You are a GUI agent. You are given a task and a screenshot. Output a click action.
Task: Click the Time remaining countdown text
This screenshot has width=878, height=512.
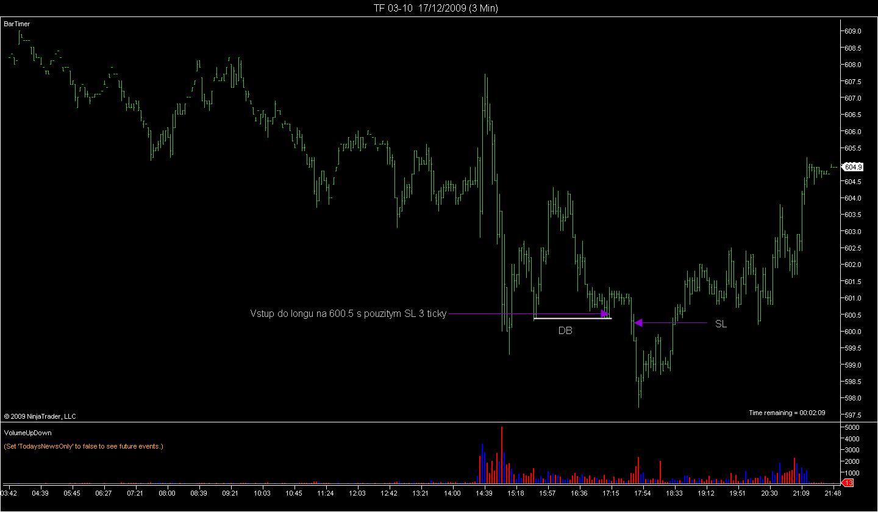pyautogui.click(x=787, y=413)
